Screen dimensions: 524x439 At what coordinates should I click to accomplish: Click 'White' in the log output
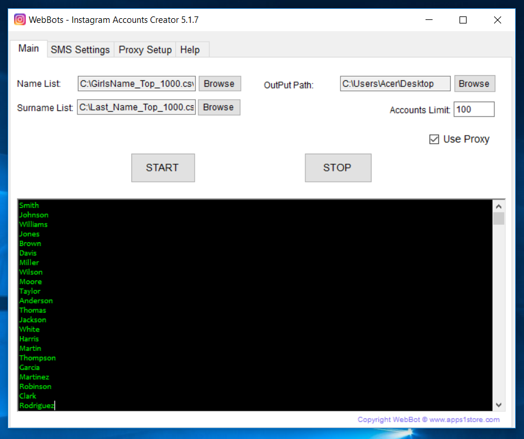click(29, 329)
